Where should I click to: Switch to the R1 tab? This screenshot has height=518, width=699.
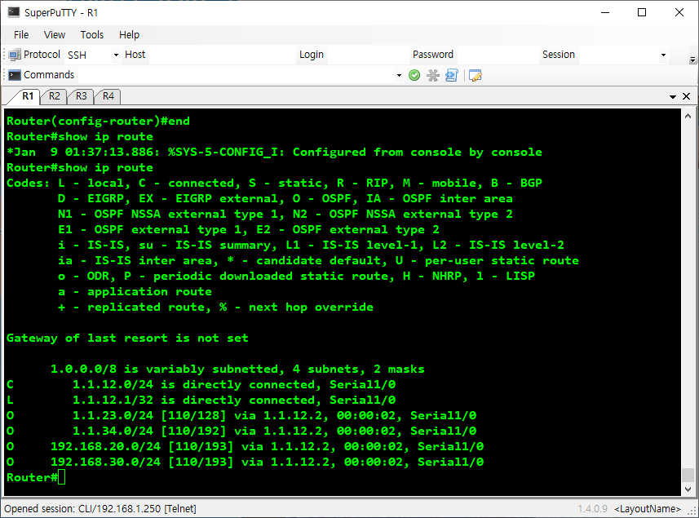(x=28, y=96)
